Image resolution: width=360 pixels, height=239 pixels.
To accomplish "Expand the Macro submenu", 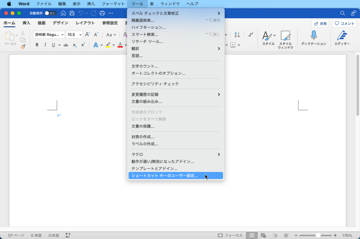I will pos(176,154).
